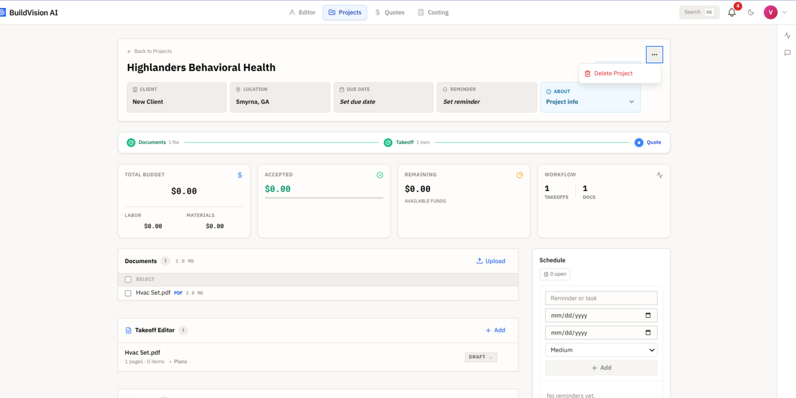Click the back arrow icon by Back to Projects
Viewport: 796px width, 398px height.
[129, 51]
